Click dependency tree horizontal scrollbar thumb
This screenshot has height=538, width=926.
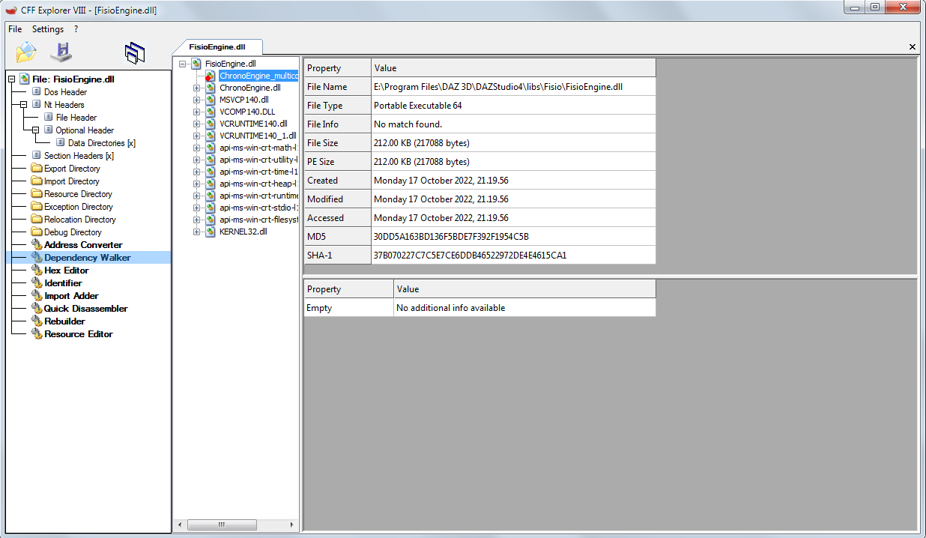221,525
